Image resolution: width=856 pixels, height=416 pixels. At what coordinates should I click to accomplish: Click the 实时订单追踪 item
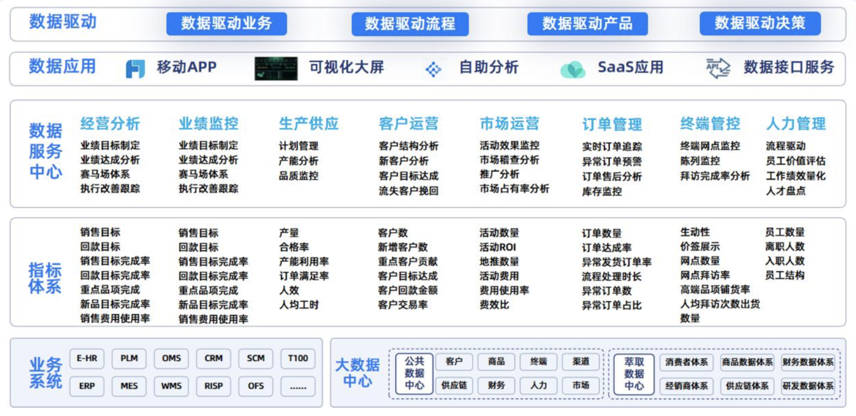click(612, 146)
